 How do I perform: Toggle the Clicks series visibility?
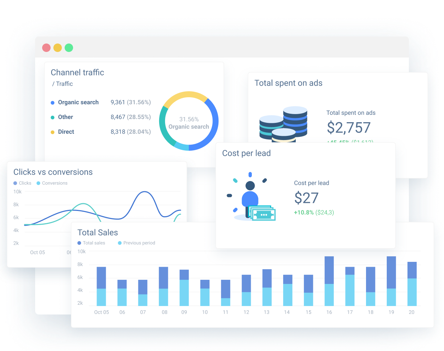pos(14,183)
